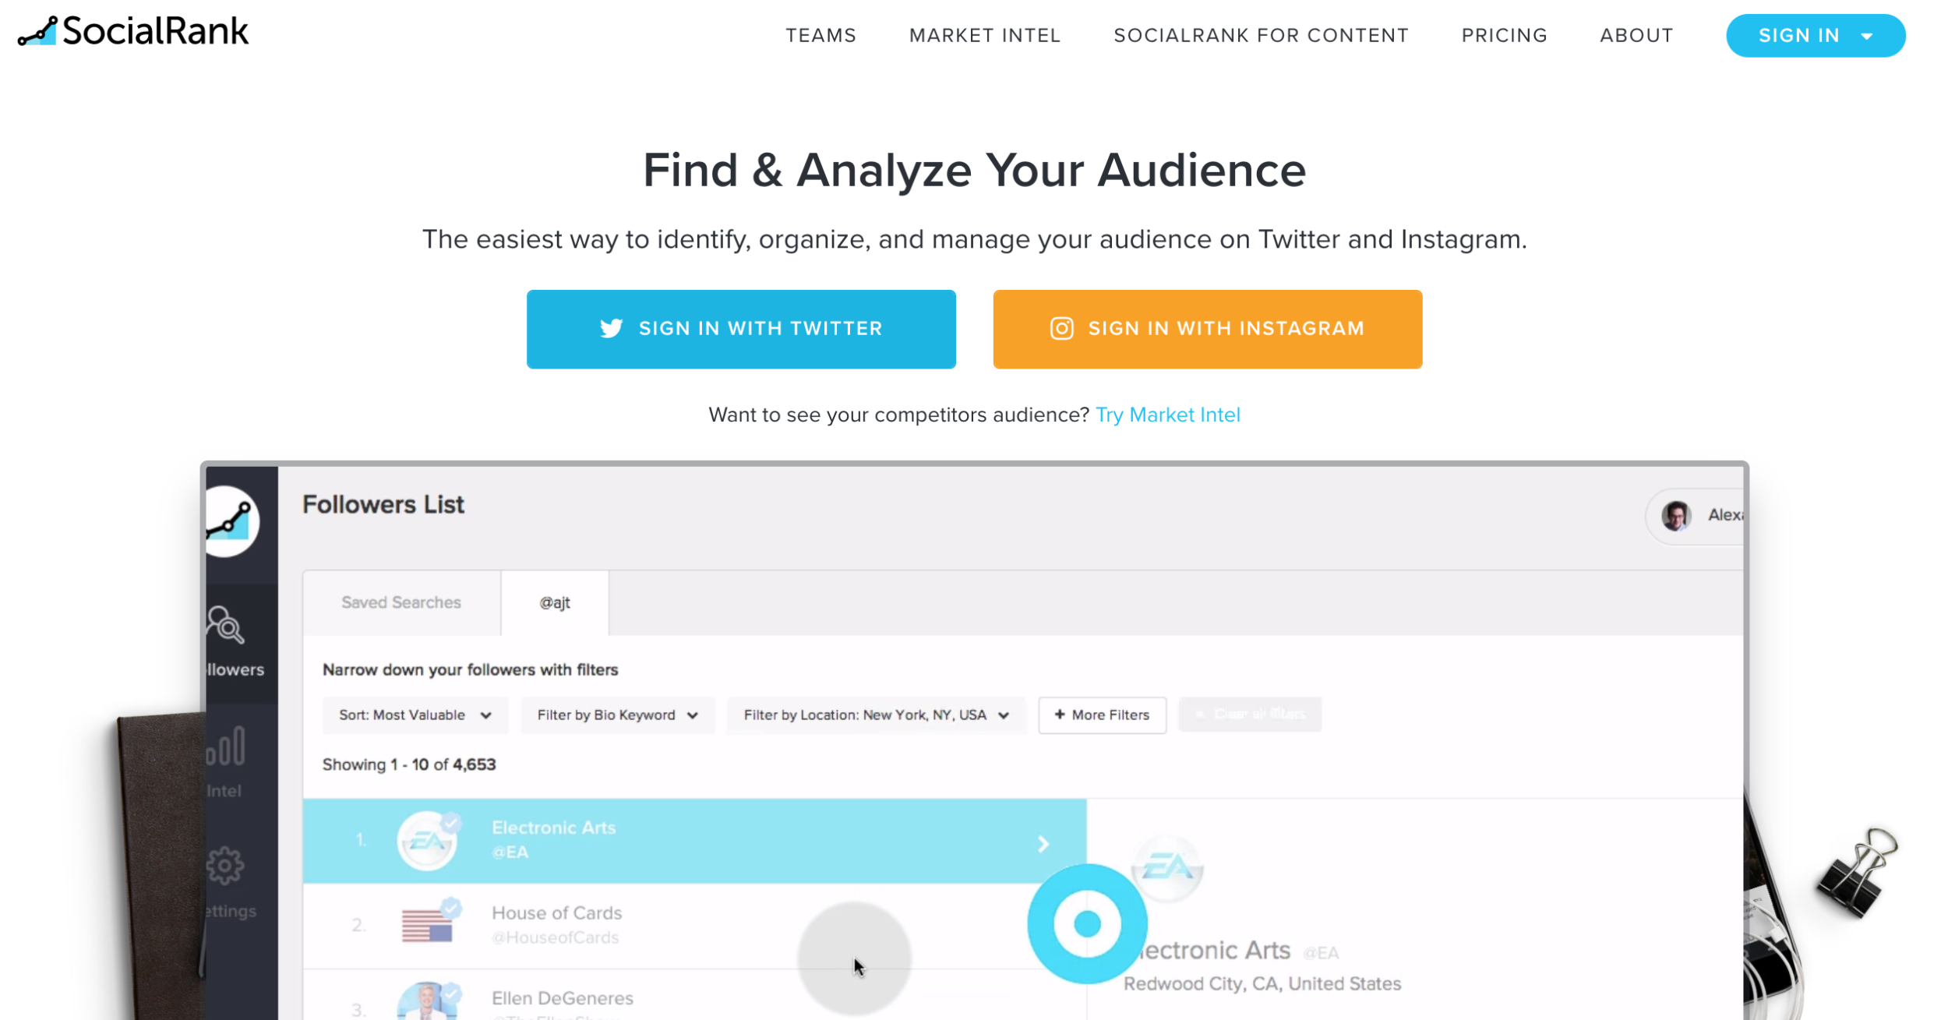Image resolution: width=1948 pixels, height=1020 pixels.
Task: Open the Intel bar chart icon
Action: pos(226,746)
